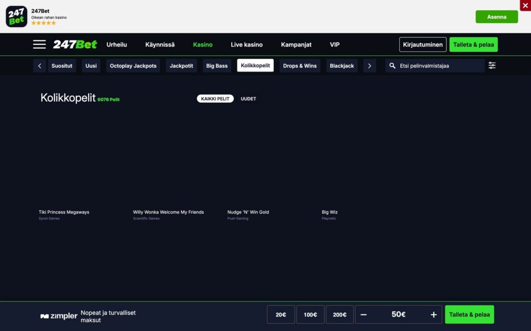Click the search magnifier icon
The width and height of the screenshot is (531, 331).
392,66
